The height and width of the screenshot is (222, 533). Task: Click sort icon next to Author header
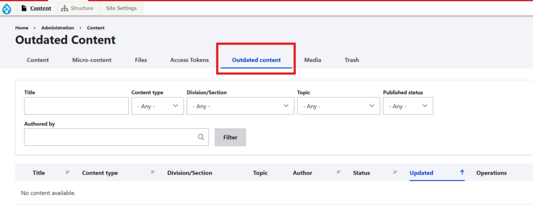point(339,173)
